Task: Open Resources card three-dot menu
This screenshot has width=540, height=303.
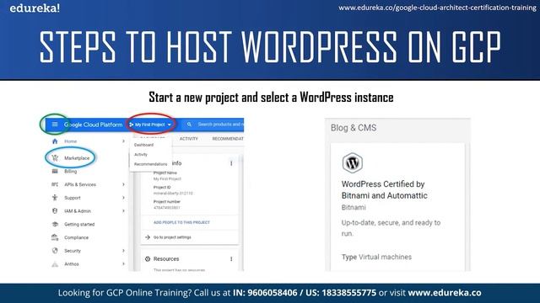Action: click(231, 258)
